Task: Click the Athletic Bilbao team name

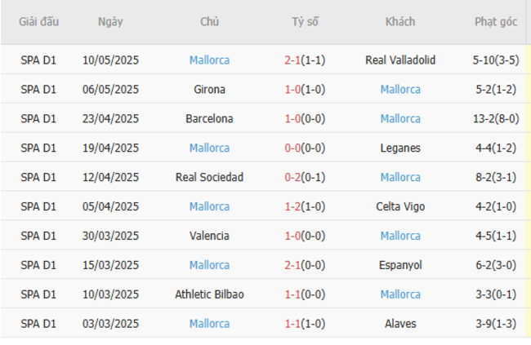Action: 209,295
